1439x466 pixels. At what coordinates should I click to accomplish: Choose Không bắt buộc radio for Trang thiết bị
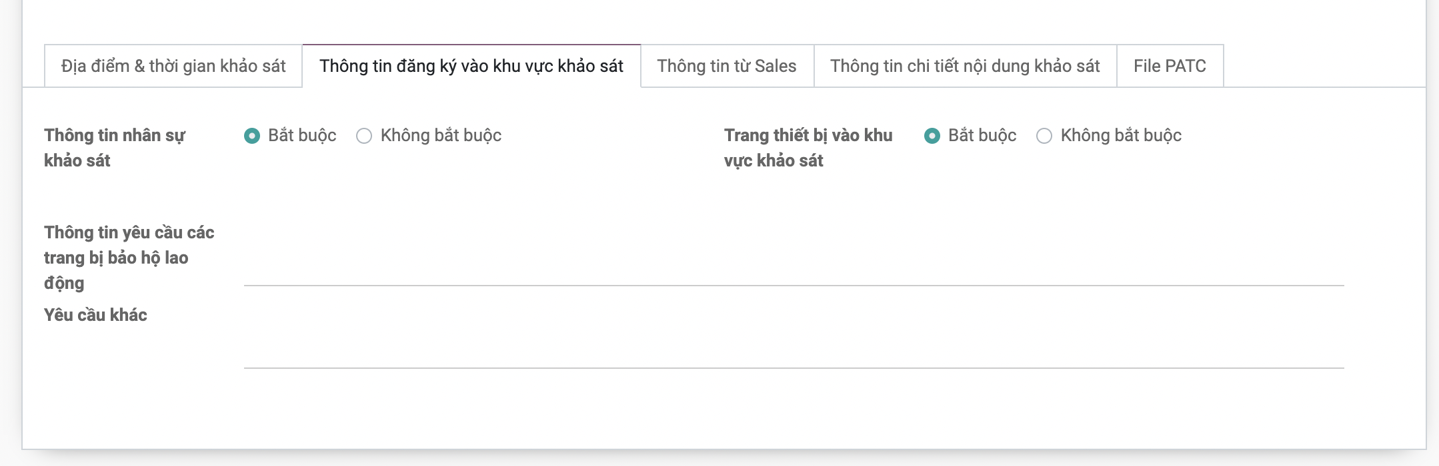pos(1044,136)
